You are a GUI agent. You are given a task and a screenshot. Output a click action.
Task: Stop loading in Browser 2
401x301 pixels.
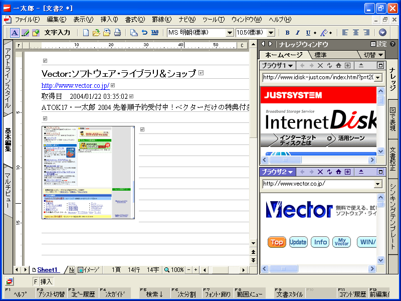coord(320,172)
